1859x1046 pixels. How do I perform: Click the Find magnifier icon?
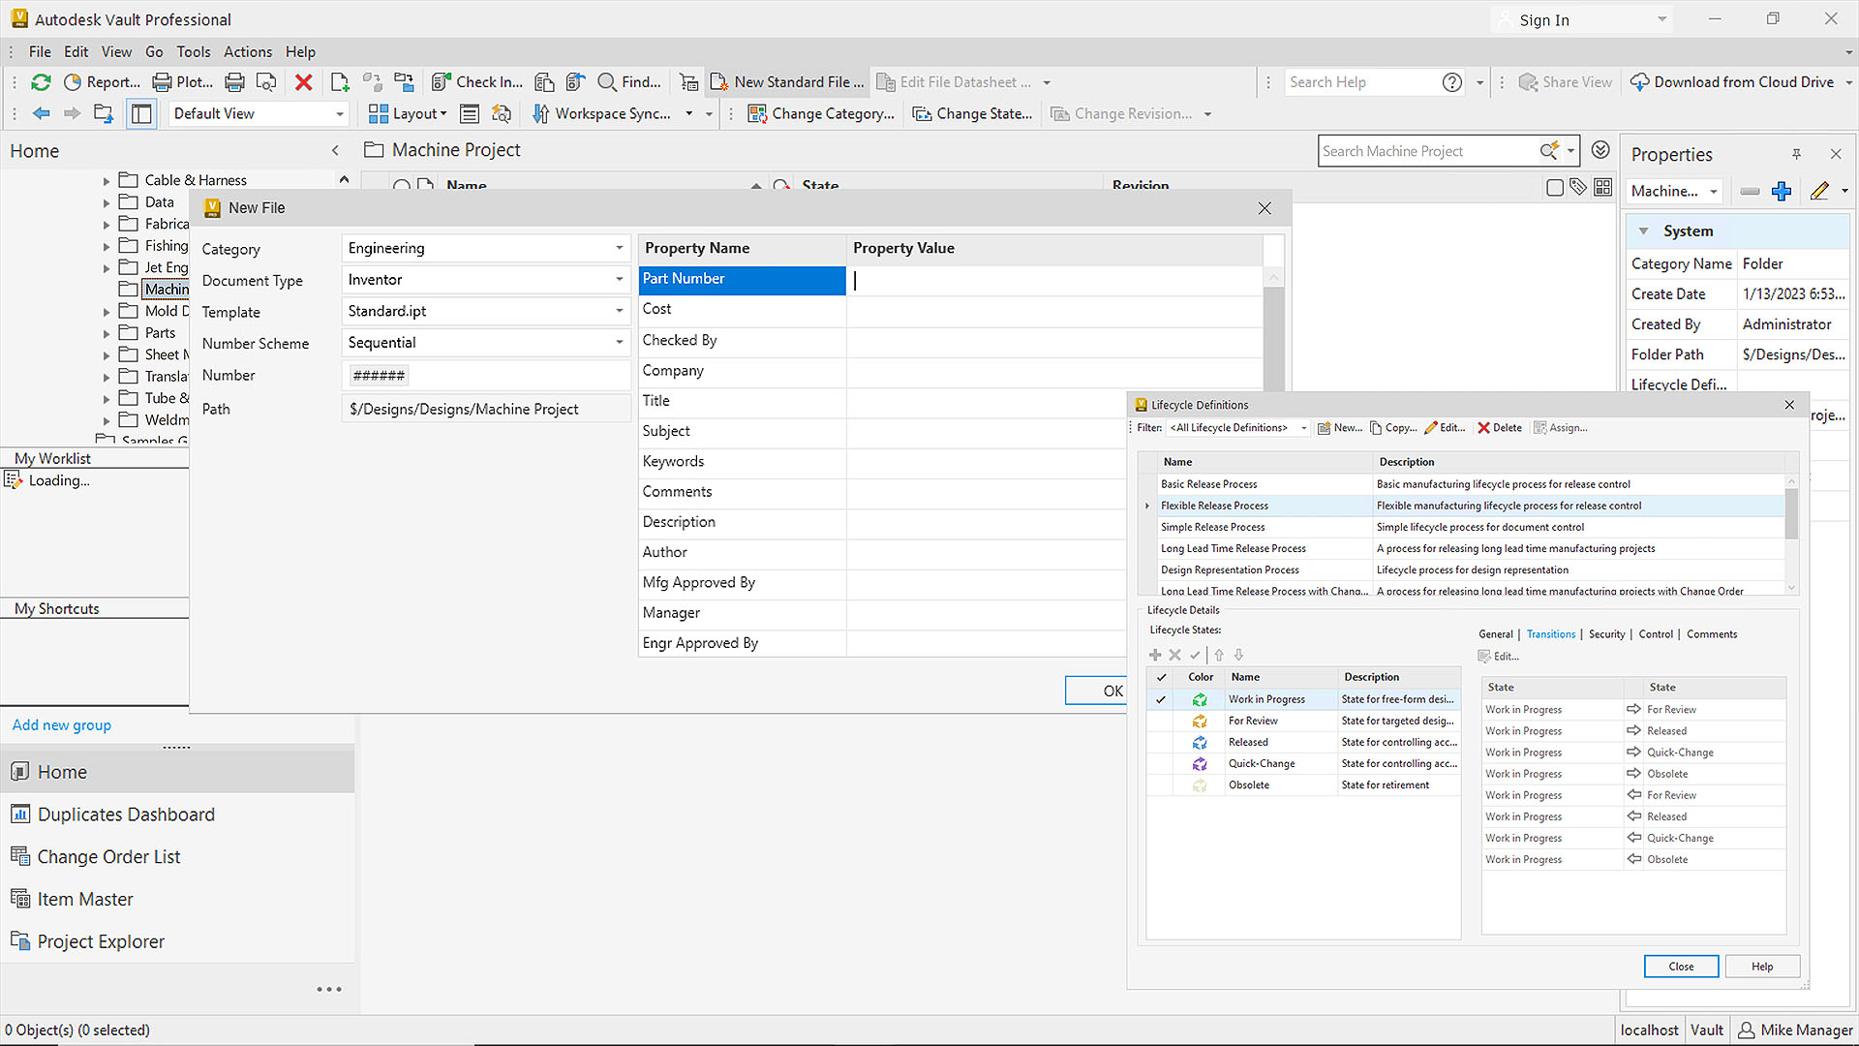(x=607, y=82)
